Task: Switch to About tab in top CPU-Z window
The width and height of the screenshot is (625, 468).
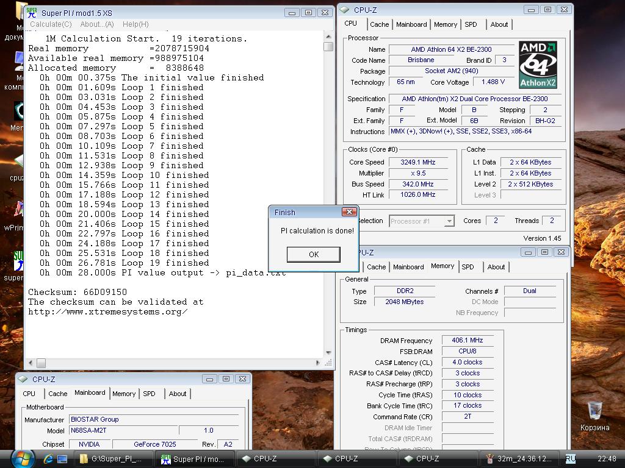Action: click(499, 24)
